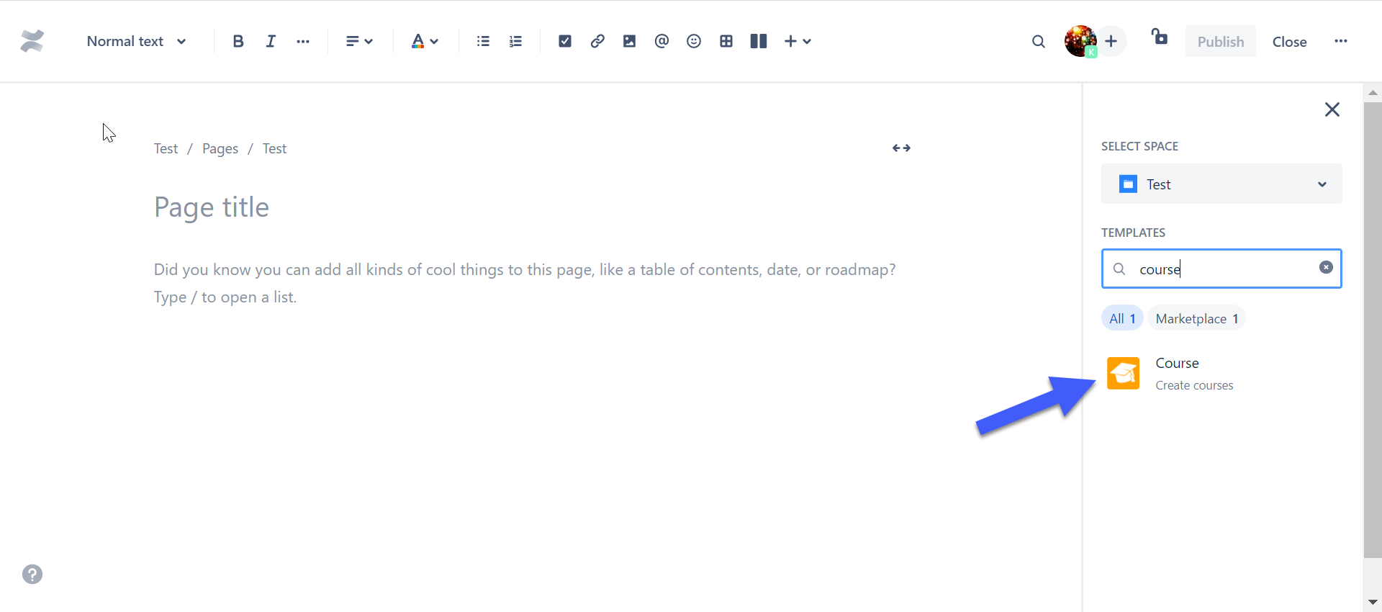Create a bullet list
The width and height of the screenshot is (1382, 612).
pos(483,42)
